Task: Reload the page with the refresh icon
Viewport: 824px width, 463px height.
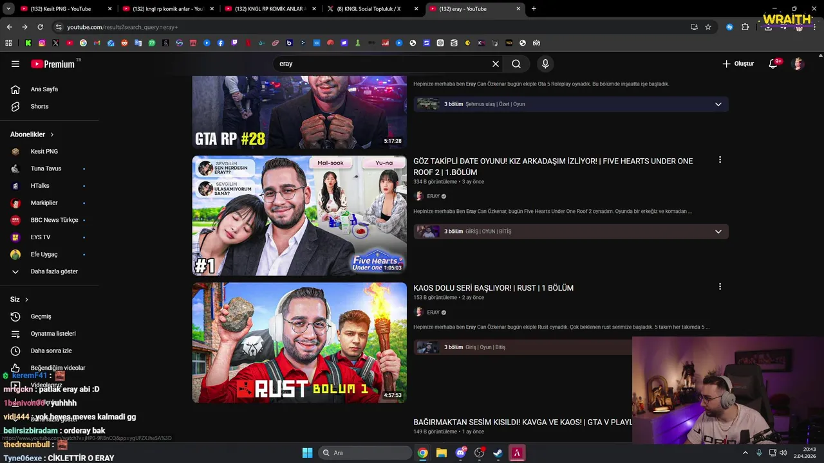Action: (x=40, y=27)
